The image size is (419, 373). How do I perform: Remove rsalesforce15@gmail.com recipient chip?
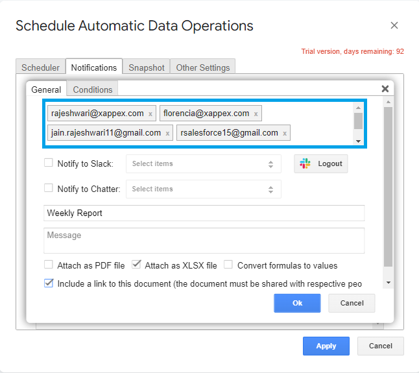pos(285,134)
